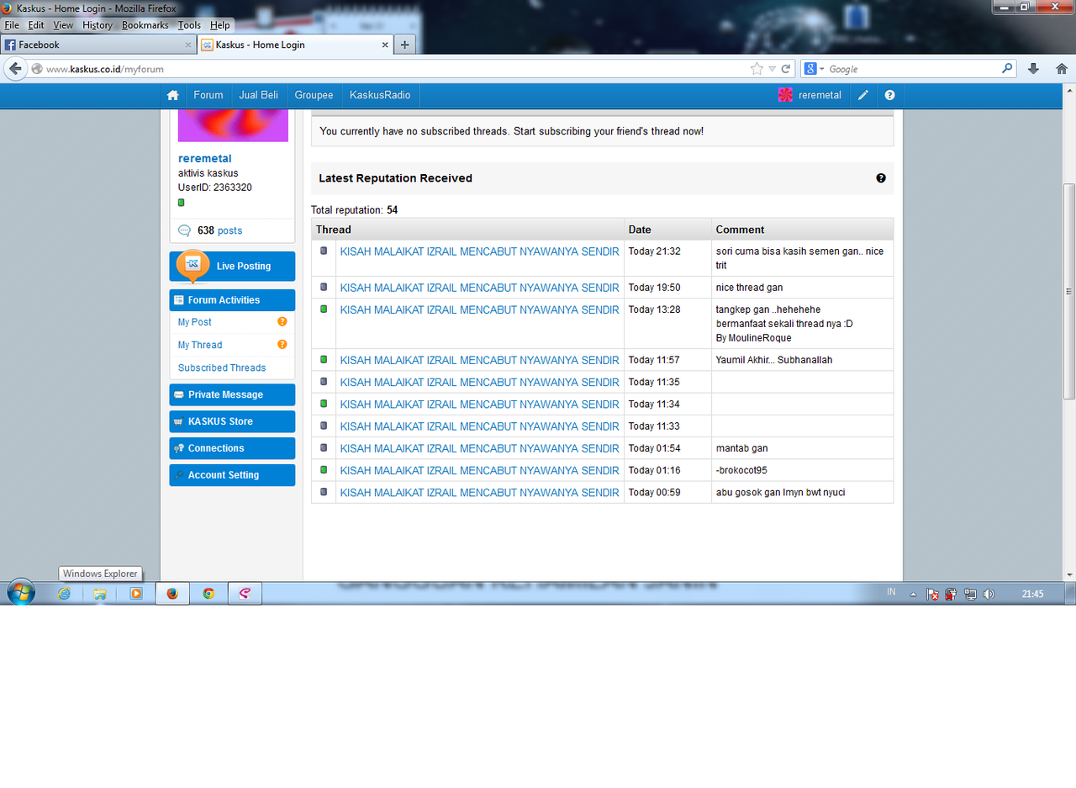Open Account Setting section
This screenshot has width=1076, height=788.
(x=232, y=475)
